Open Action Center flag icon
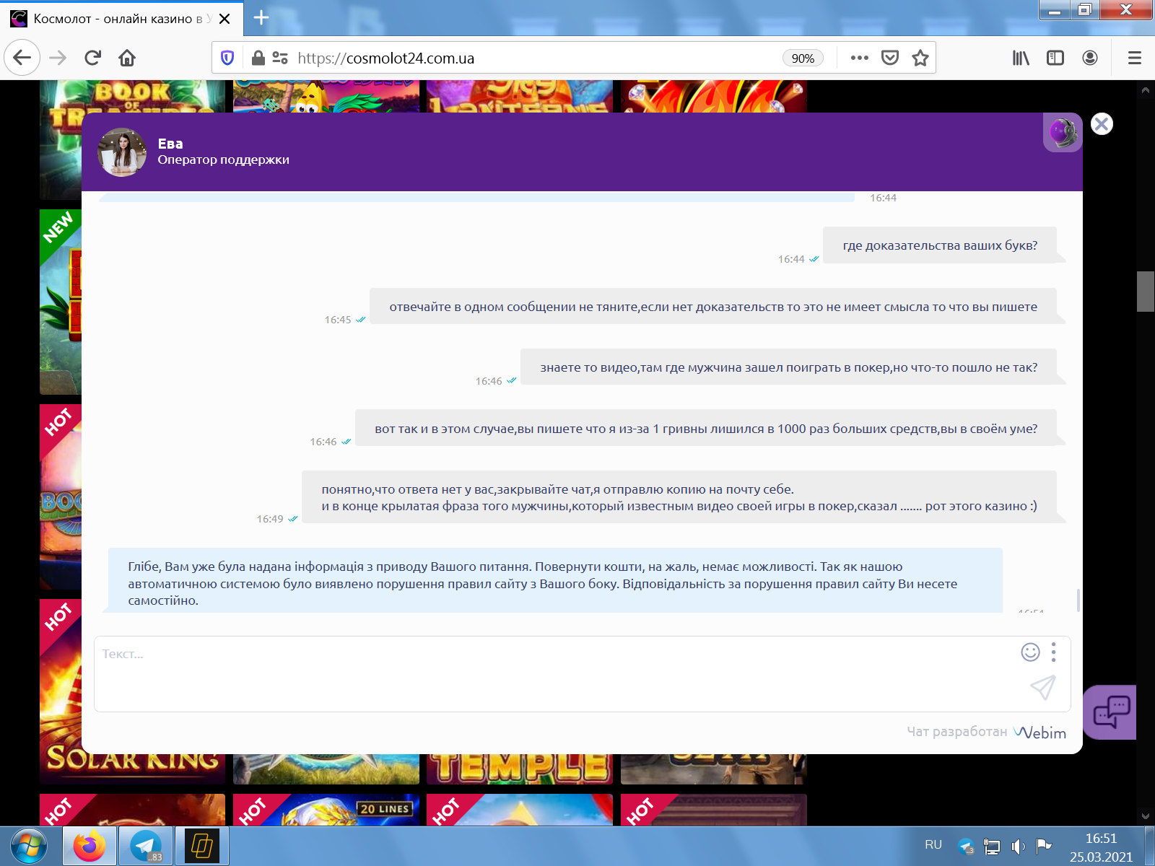 click(x=1043, y=846)
